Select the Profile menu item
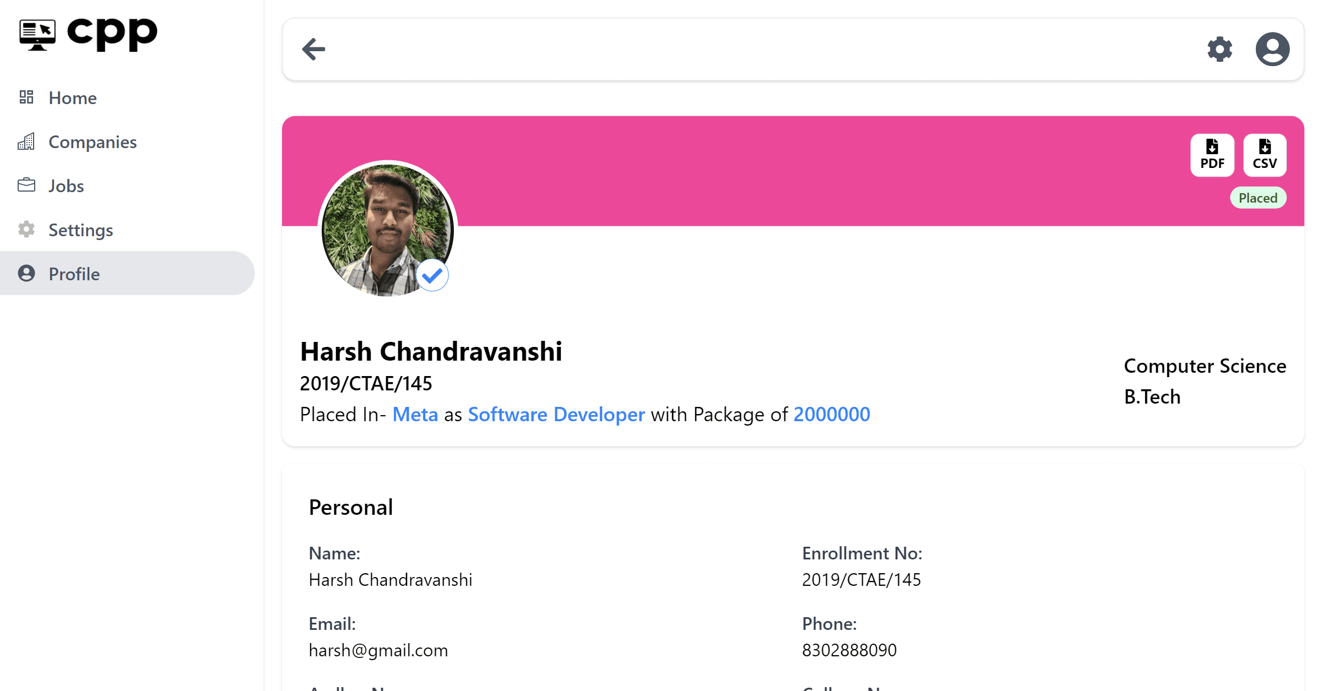The width and height of the screenshot is (1322, 691). click(127, 274)
